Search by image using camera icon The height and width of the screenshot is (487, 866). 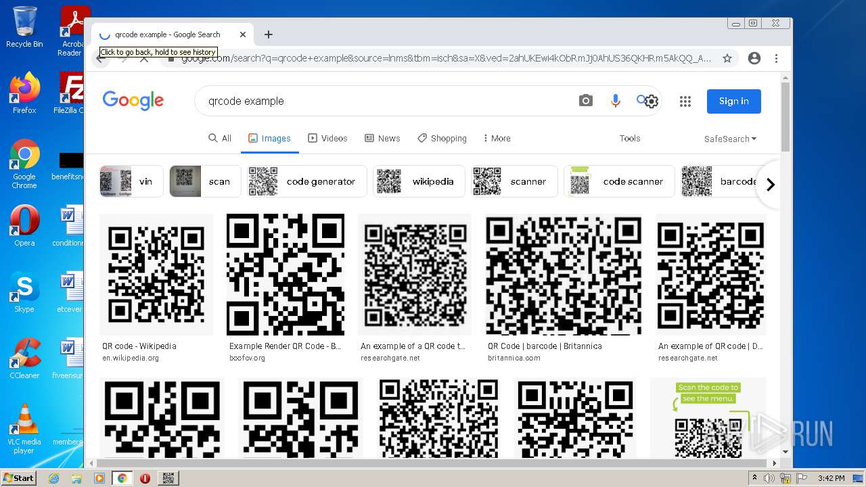[x=586, y=101]
